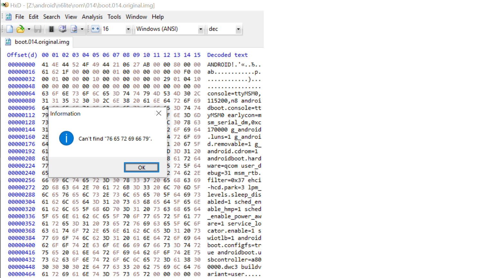Open main memory via RAM chip icon

[x=51, y=29]
